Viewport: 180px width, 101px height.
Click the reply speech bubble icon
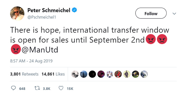pyautogui.click(x=13, y=88)
